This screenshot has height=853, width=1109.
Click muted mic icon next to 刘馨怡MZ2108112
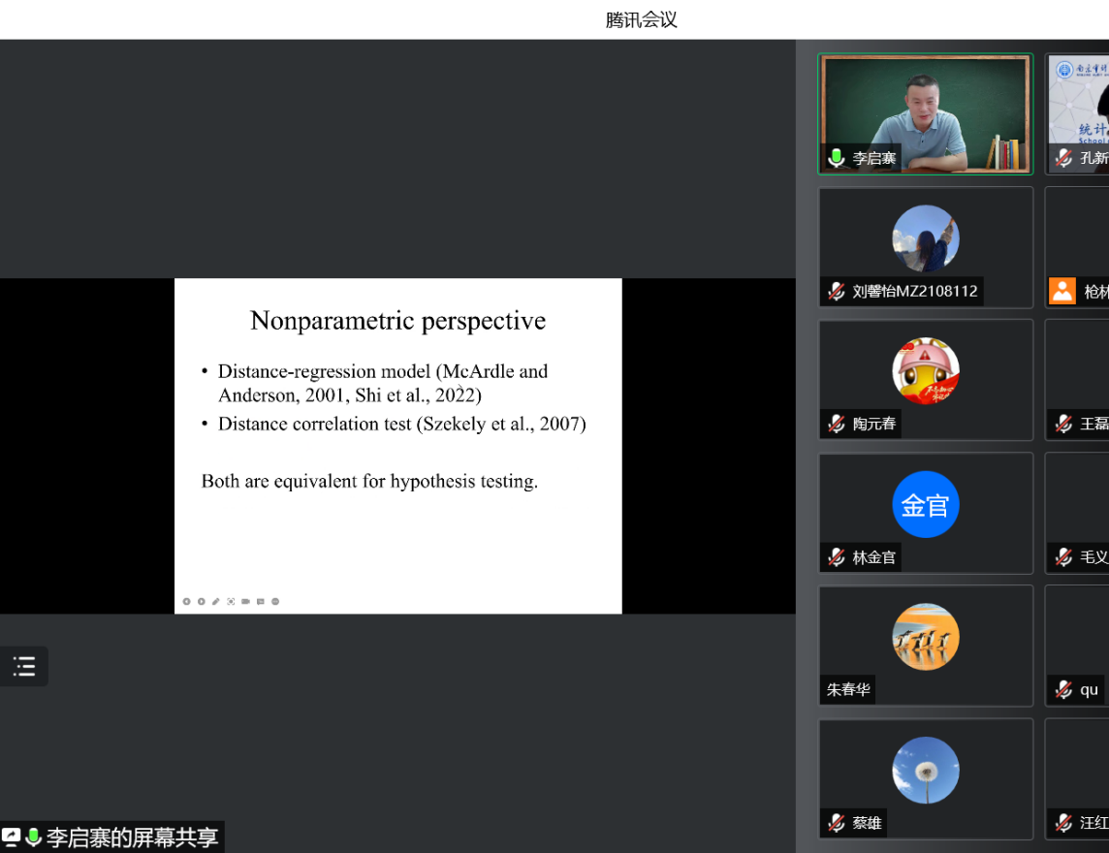[837, 291]
